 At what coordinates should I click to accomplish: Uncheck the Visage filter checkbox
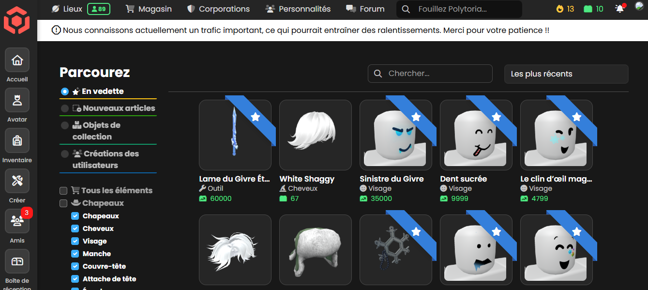[75, 241]
